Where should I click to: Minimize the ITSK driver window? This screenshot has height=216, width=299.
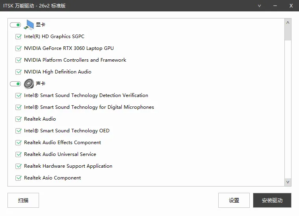tap(275, 6)
